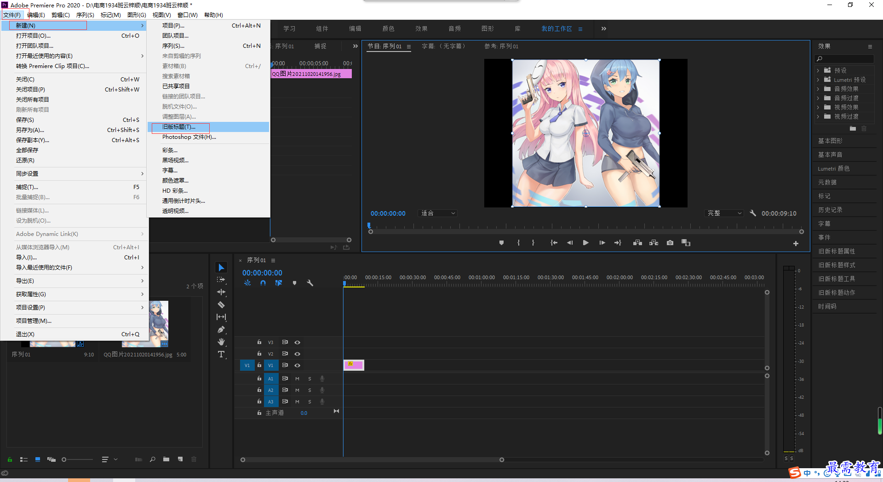
Task: Select the Hand tool
Action: pyautogui.click(x=221, y=342)
